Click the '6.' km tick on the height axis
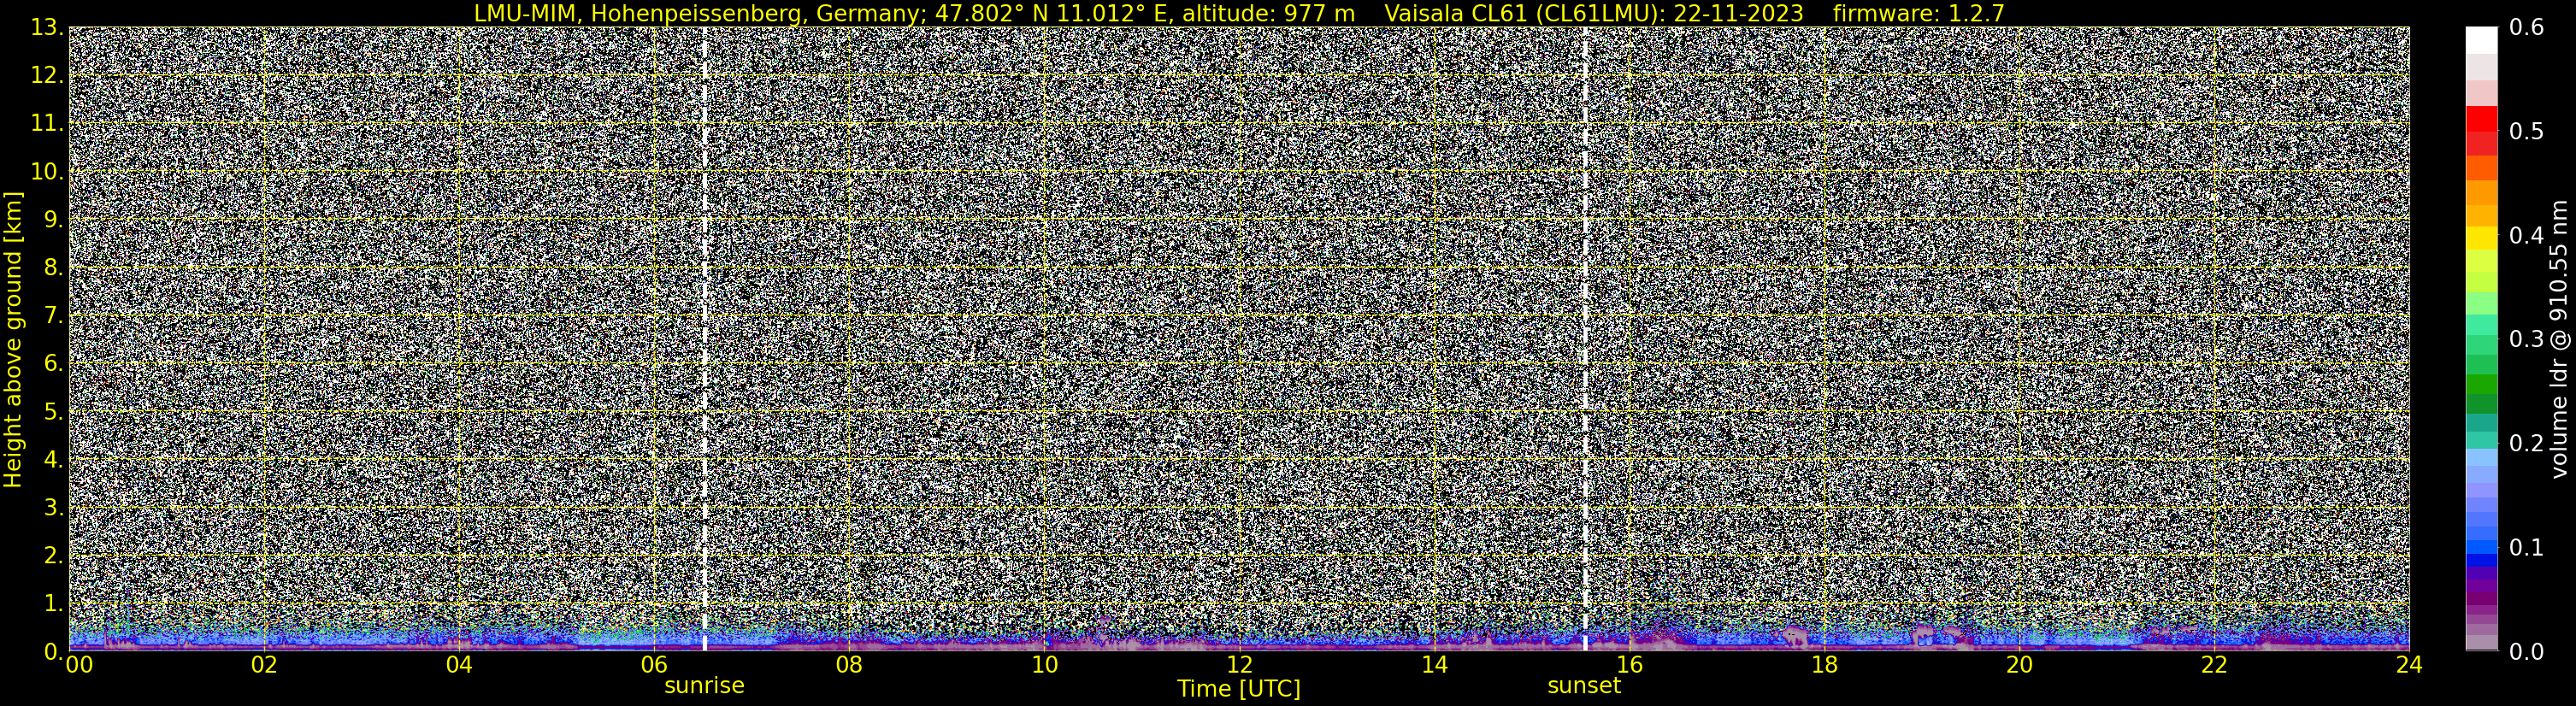Image resolution: width=2576 pixels, height=706 pixels. coord(53,363)
